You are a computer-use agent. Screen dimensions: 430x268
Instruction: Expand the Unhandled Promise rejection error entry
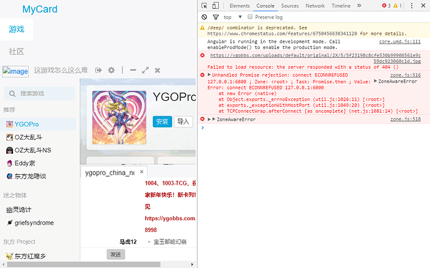[x=209, y=75]
